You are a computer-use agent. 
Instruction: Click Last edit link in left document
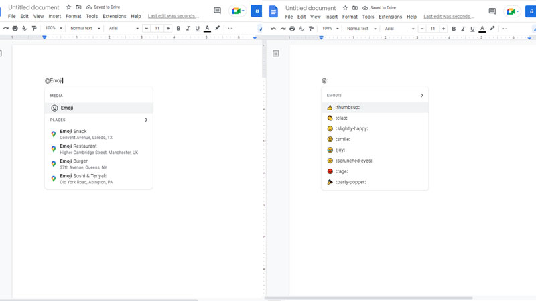(174, 16)
